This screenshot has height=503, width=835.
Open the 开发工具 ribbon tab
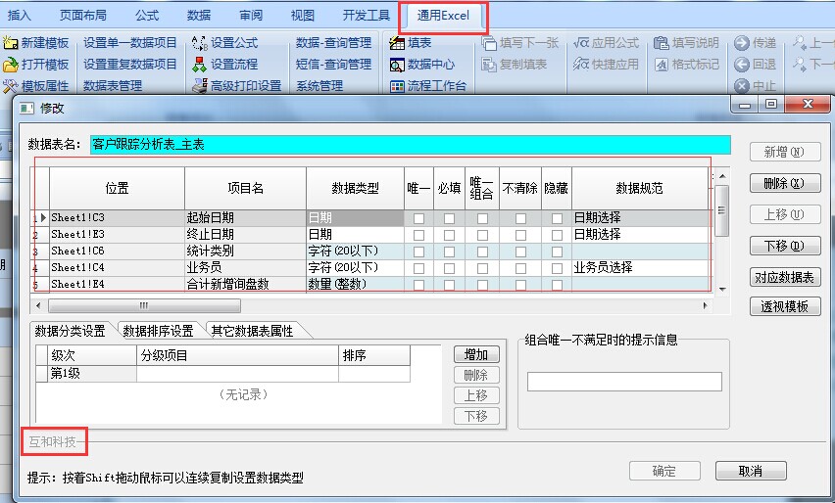coord(367,16)
